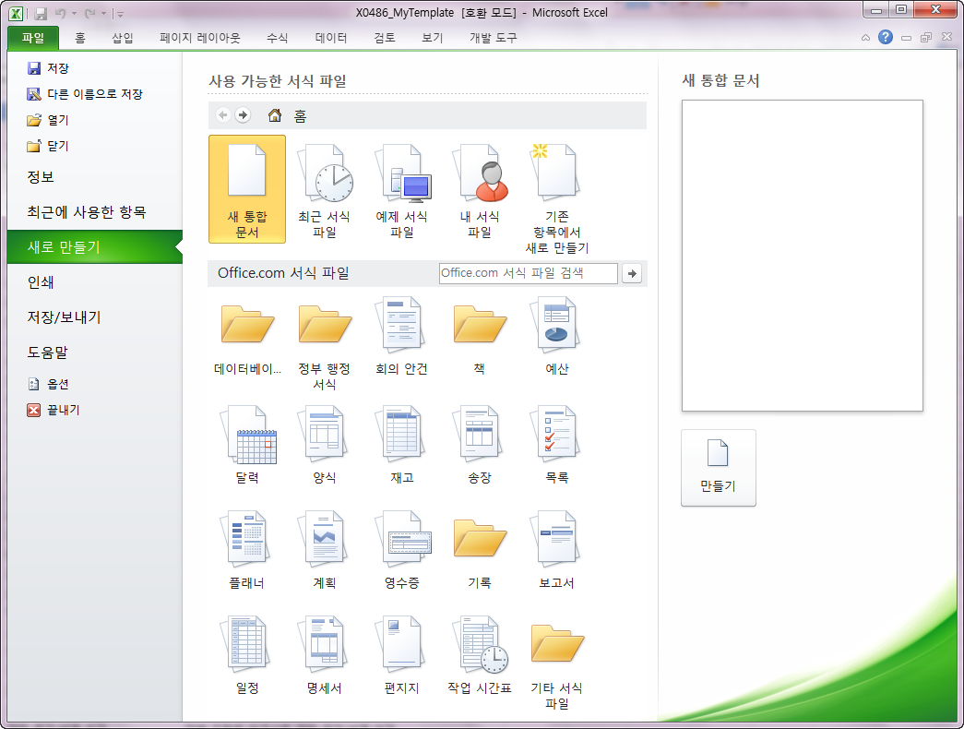Switch to the 파일 ribbon tab

pos(33,38)
